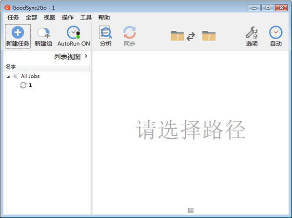Click the 列表视图 chevron arrow
The height and width of the screenshot is (218, 292).
[x=86, y=56]
